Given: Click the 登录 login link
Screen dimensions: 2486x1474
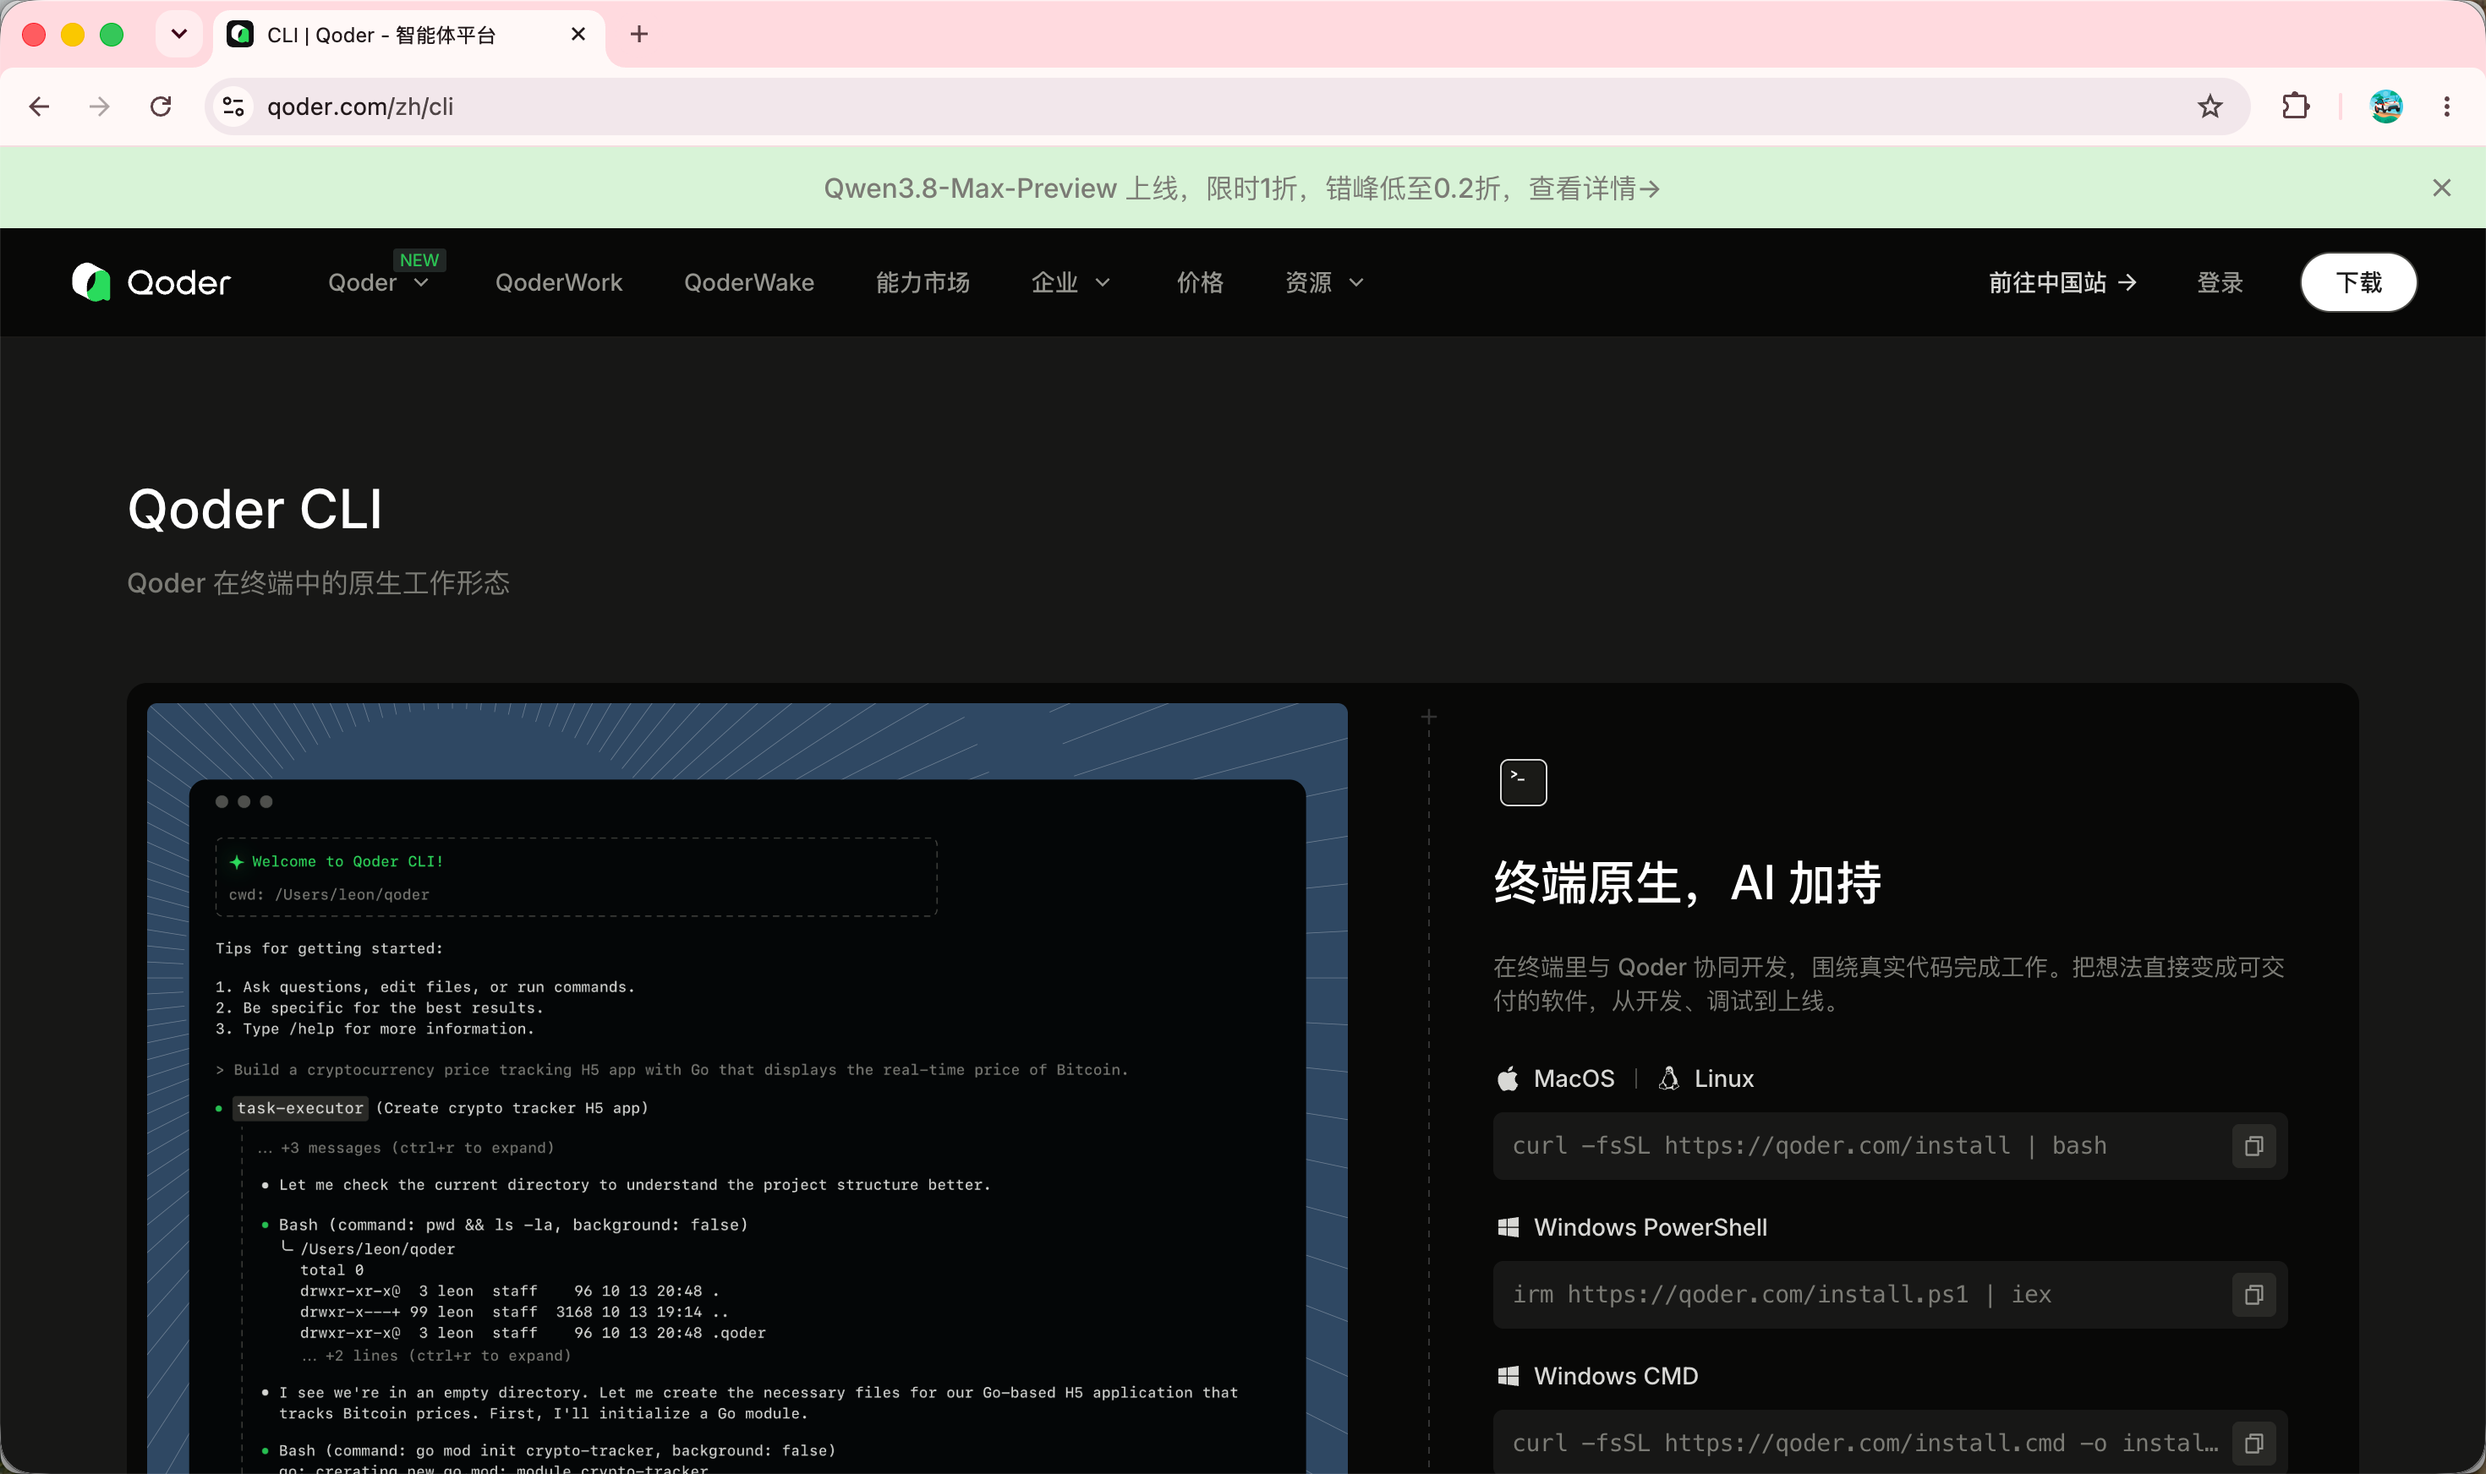Looking at the screenshot, I should tap(2220, 283).
